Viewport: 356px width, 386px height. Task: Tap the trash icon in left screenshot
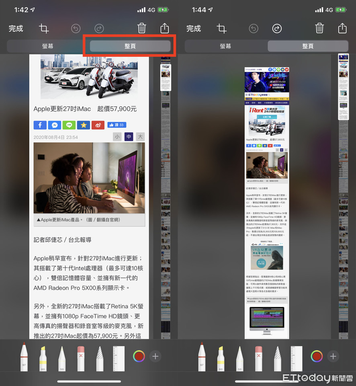tap(141, 28)
